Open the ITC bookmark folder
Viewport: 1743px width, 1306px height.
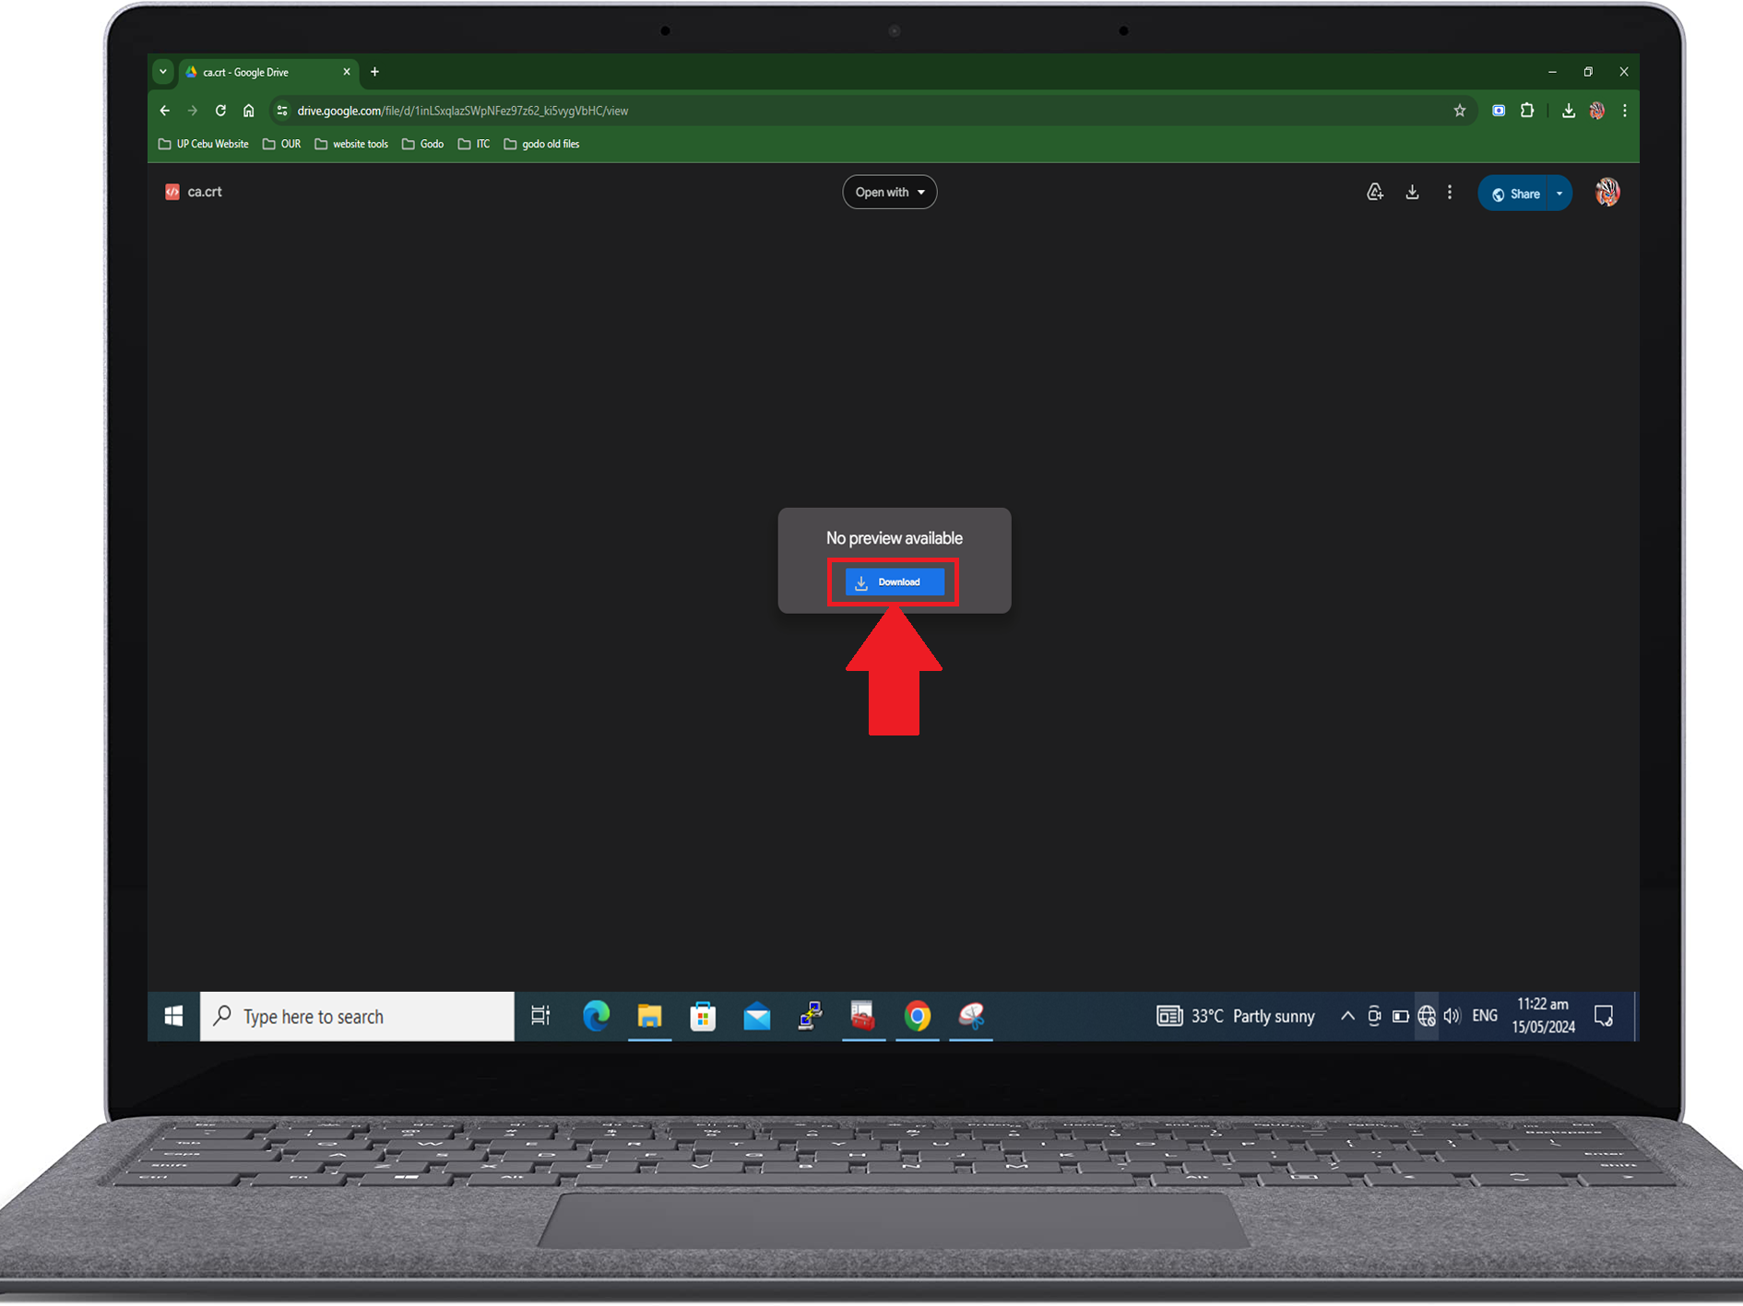(474, 144)
